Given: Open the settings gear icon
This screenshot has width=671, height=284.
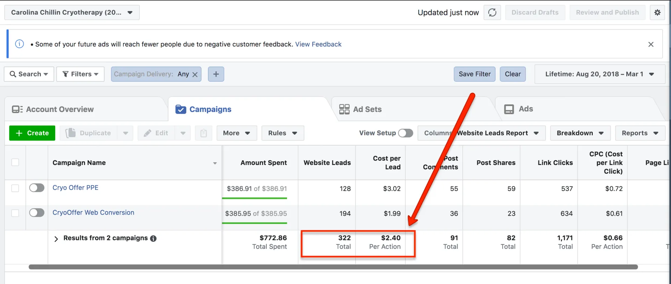Looking at the screenshot, I should pos(657,13).
